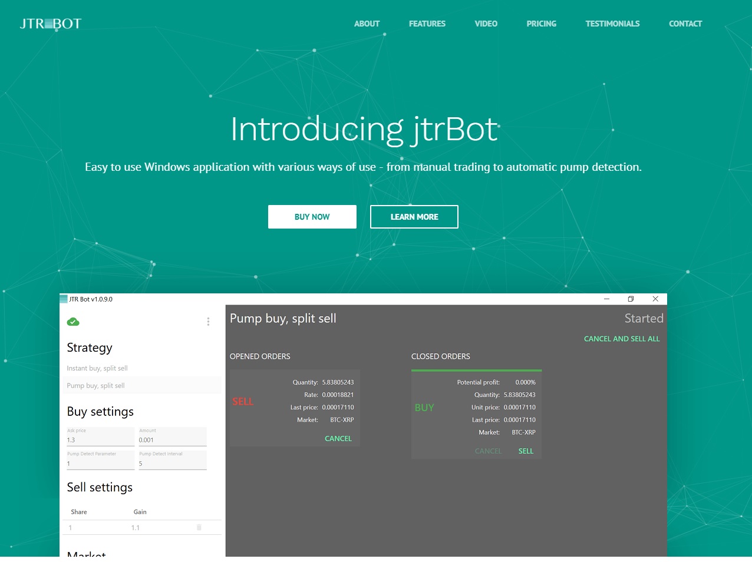This screenshot has width=752, height=562.
Task: Go to the Features section
Action: (427, 24)
